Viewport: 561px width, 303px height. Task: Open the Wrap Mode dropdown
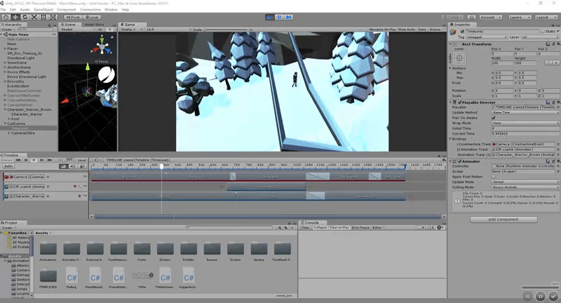click(x=525, y=123)
